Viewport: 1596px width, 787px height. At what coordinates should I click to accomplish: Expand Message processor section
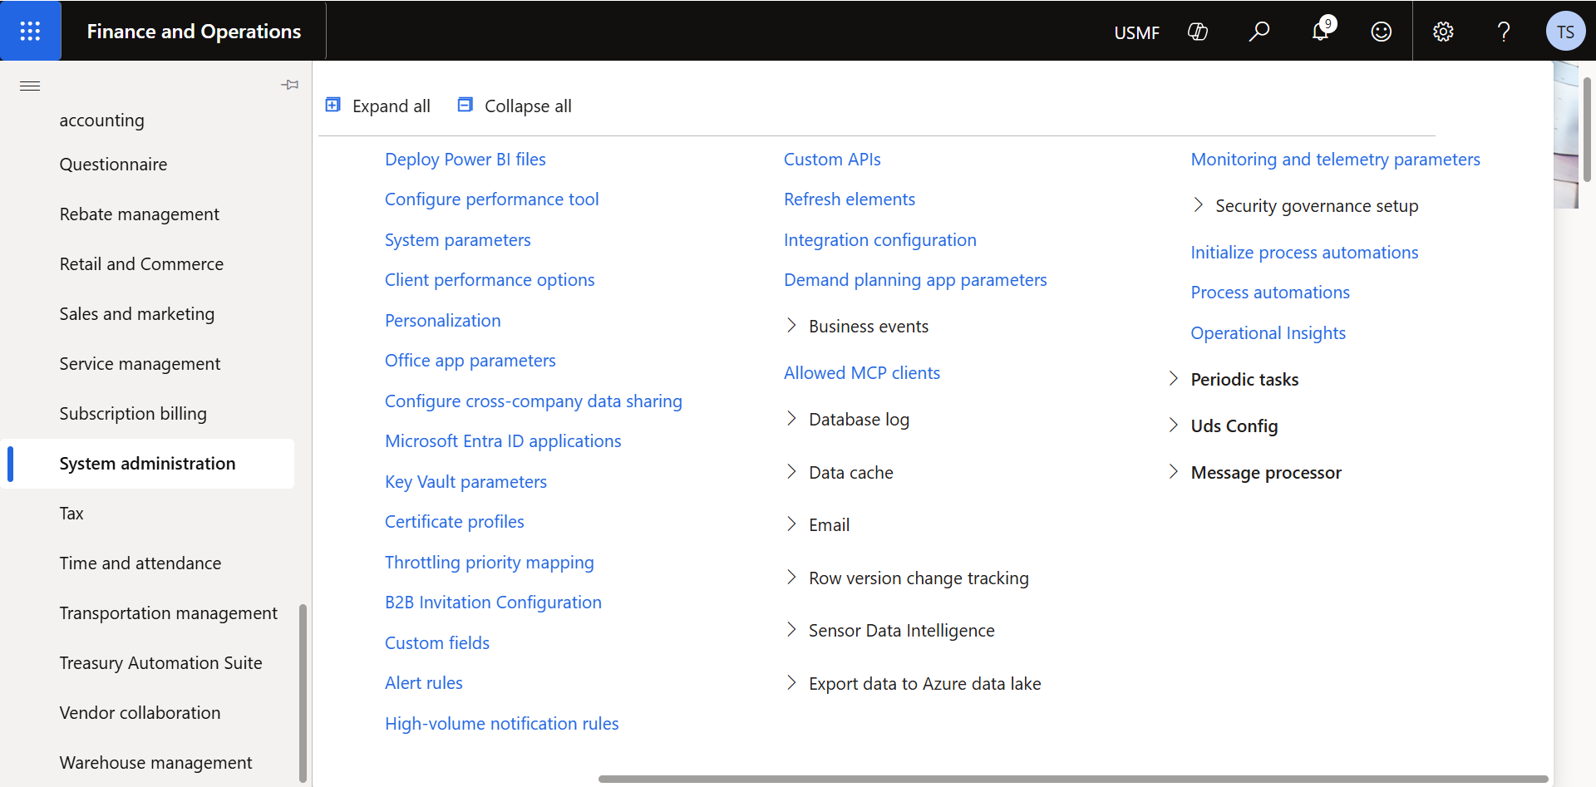pos(1173,472)
